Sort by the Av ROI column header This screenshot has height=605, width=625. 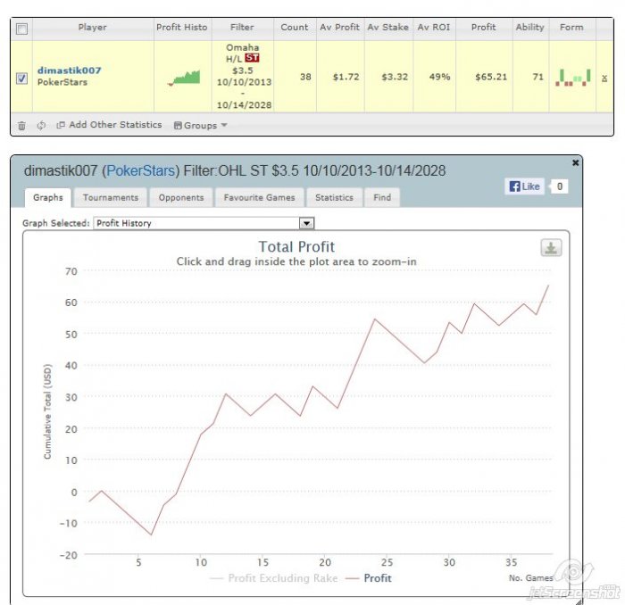pos(434,28)
